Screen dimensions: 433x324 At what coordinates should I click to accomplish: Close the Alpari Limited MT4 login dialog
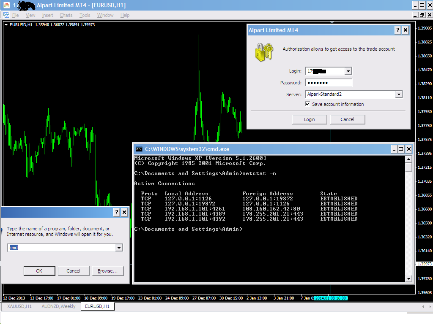tap(406, 30)
